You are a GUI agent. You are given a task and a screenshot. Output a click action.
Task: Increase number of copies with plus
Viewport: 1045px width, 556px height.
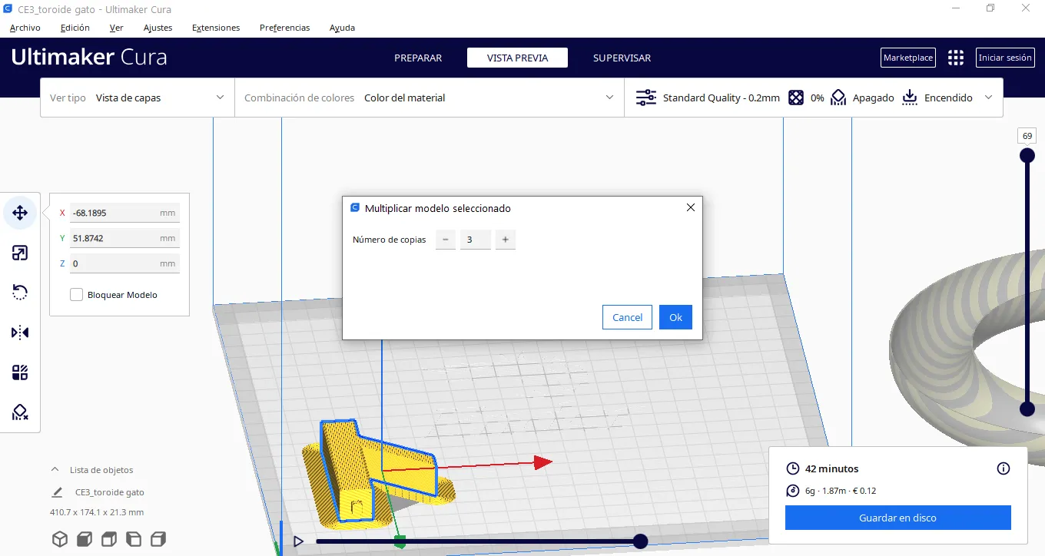[505, 240]
